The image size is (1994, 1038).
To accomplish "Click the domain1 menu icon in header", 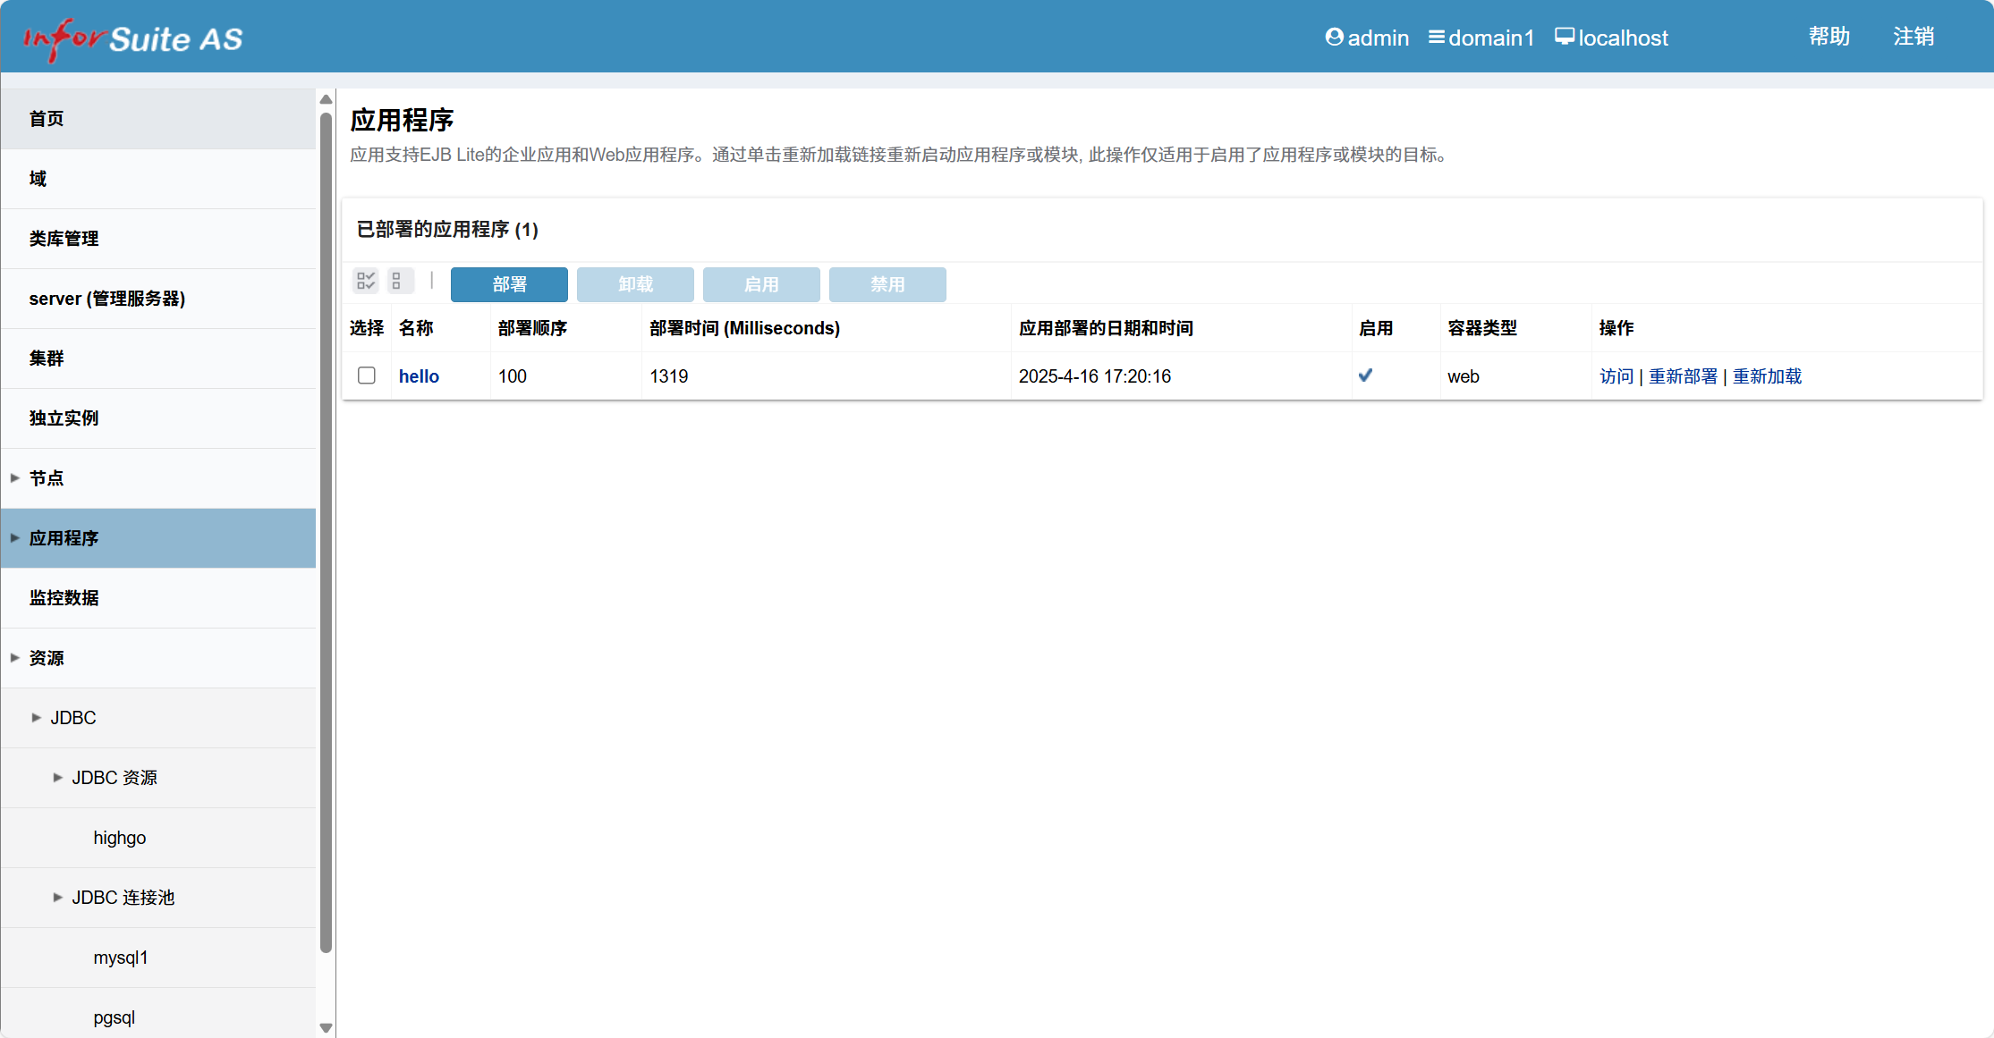I will [x=1436, y=37].
